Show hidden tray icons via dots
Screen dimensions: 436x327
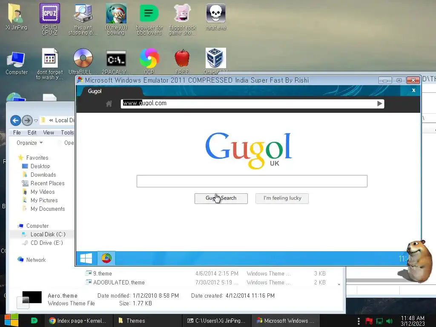(x=359, y=321)
